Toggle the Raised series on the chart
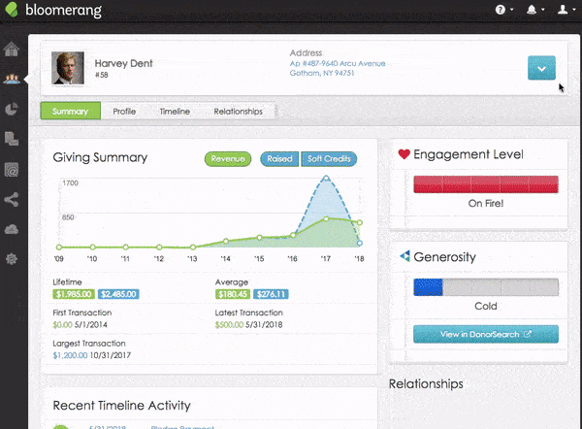Screen dimensions: 582x429 pyautogui.click(x=279, y=159)
